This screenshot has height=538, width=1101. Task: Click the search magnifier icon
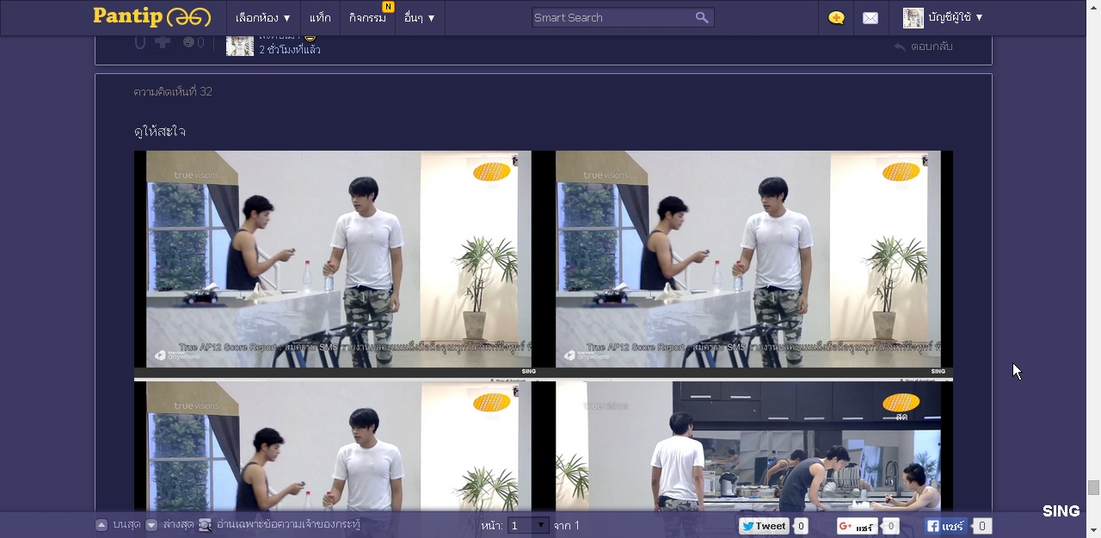coord(702,17)
